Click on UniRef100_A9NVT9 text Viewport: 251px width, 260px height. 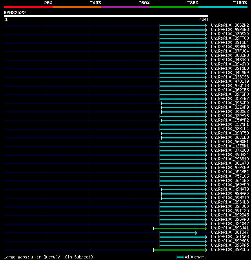pyautogui.click(x=230, y=189)
